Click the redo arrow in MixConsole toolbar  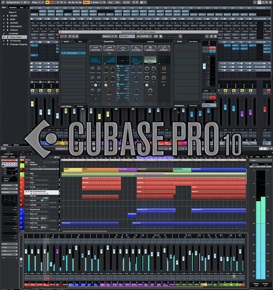tap(137, 2)
